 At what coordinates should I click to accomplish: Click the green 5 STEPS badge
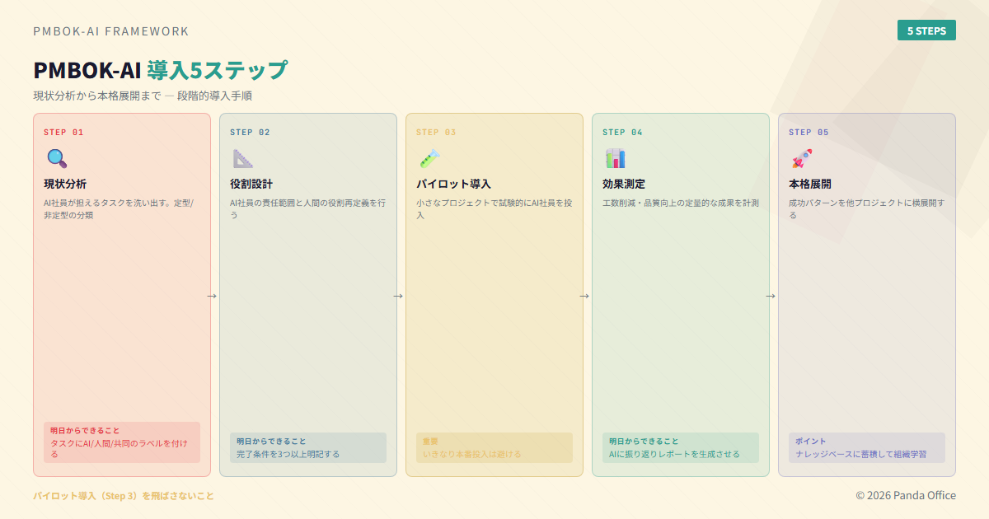(926, 30)
